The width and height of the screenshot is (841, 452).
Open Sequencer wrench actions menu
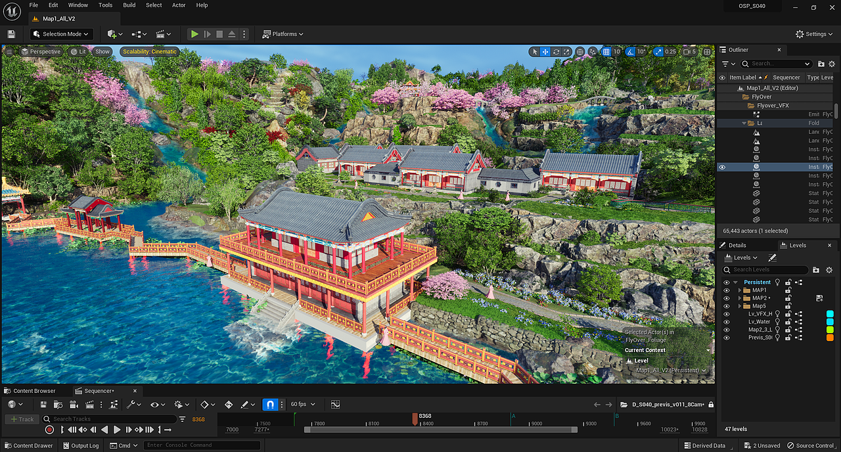(134, 405)
